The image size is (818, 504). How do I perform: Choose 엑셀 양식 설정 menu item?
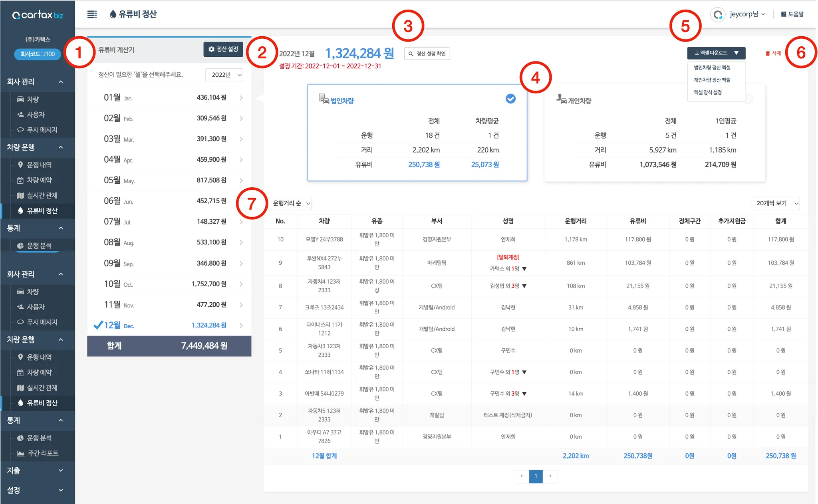(x=707, y=92)
